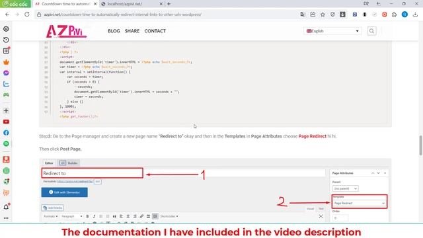Open the sidebar settings gear icon
This screenshot has width=423, height=238.
(x=6, y=29)
